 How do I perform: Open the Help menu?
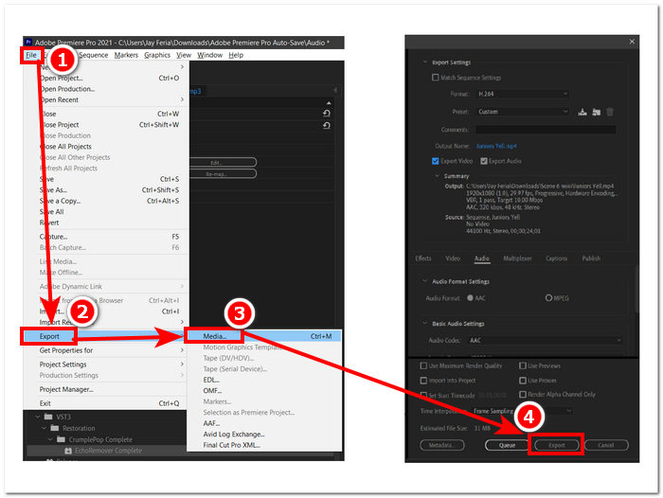236,55
